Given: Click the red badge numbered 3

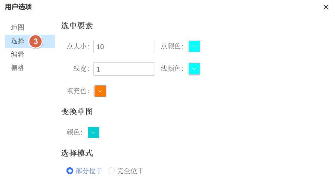Looking at the screenshot, I should 35,42.
